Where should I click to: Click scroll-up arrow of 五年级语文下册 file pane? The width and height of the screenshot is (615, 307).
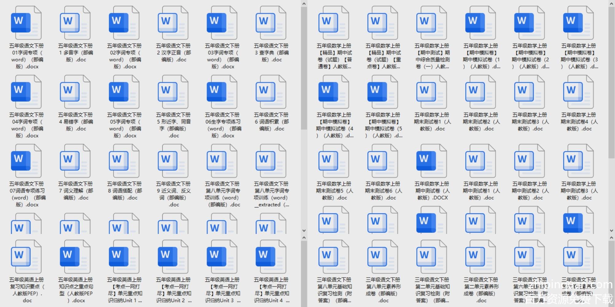pos(304,4)
